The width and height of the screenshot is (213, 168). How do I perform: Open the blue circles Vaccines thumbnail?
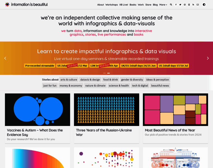pos(38,110)
